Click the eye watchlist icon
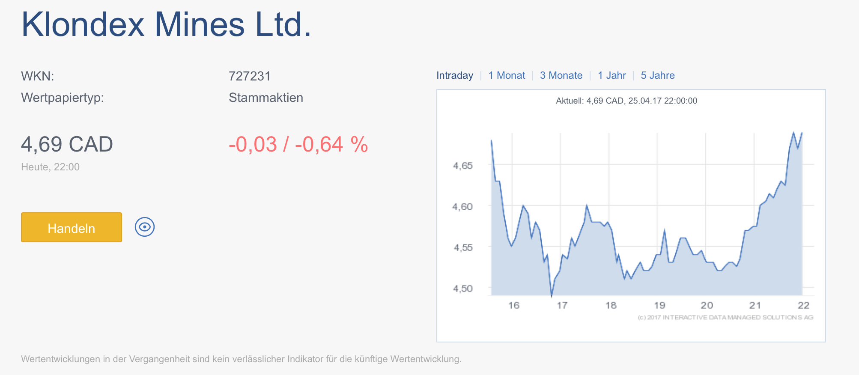Screen dimensions: 859x375 tap(145, 227)
